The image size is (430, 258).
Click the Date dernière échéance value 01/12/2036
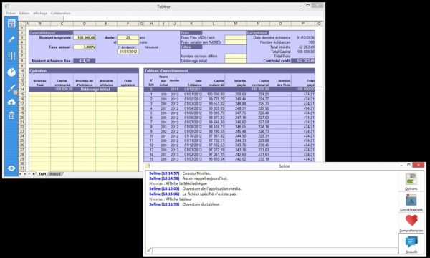(305, 37)
